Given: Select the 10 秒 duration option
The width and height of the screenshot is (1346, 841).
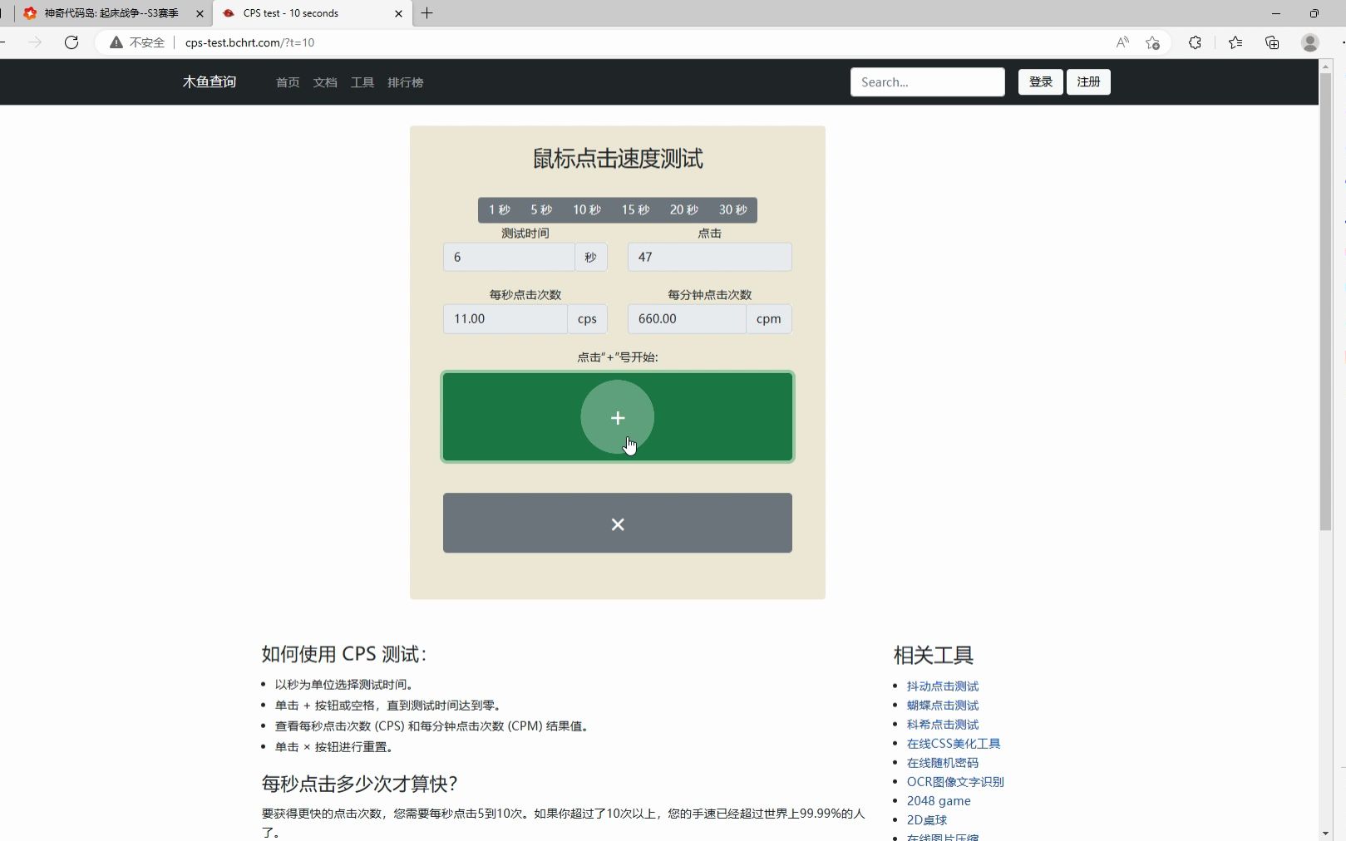Looking at the screenshot, I should coord(587,210).
